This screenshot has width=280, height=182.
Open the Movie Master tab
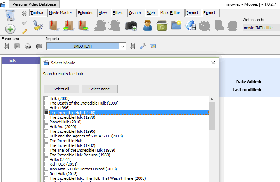click(60, 13)
